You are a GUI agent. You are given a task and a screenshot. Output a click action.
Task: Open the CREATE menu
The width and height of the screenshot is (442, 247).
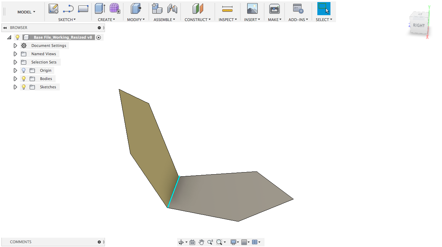click(106, 20)
